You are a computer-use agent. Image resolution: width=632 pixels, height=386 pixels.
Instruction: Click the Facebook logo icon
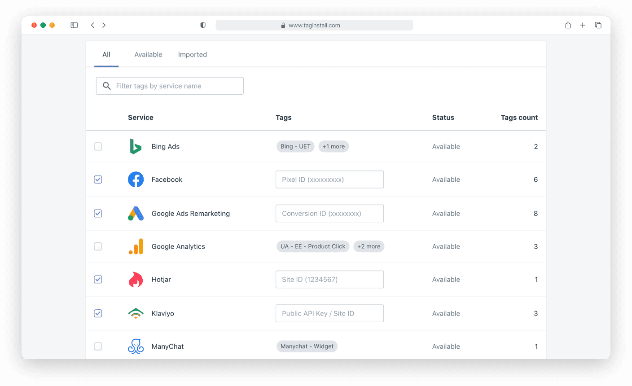click(x=136, y=180)
